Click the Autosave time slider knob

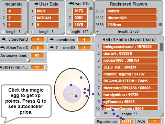[28, 60]
